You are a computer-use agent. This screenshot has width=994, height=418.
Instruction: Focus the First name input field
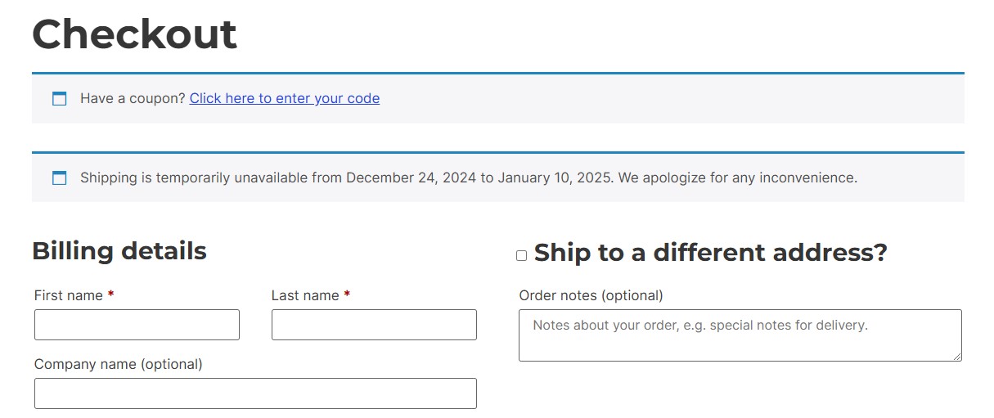(x=137, y=325)
